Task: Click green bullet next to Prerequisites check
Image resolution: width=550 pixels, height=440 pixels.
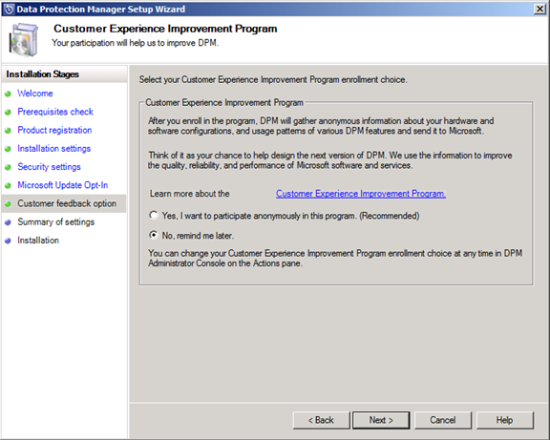Action: 8,113
